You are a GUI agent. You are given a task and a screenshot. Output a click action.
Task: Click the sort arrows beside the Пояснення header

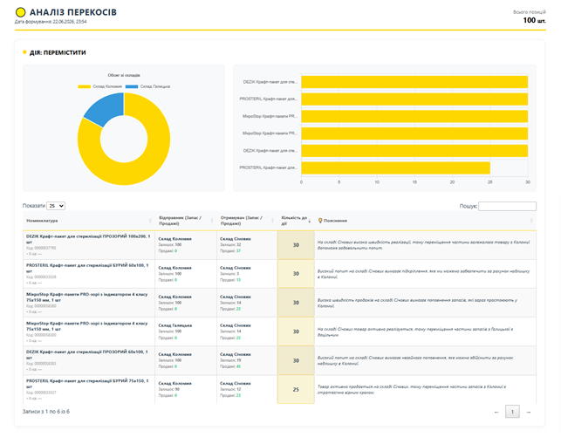click(x=531, y=221)
